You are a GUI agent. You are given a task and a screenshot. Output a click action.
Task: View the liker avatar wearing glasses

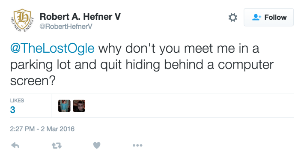[x=79, y=106]
